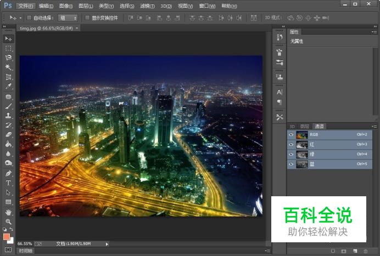Open the Move tool preset picker arrow
The image size is (380, 256).
pos(21,18)
